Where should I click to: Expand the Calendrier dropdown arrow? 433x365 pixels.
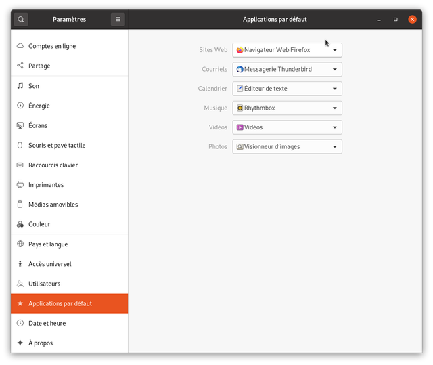click(x=335, y=89)
